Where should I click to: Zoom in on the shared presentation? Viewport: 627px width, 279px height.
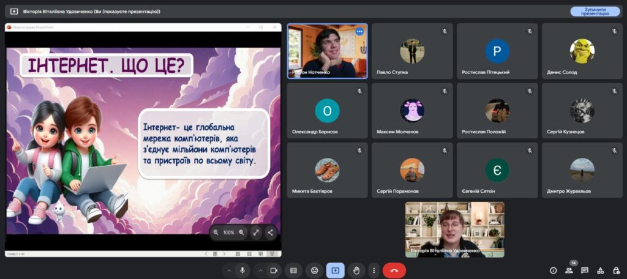(241, 232)
